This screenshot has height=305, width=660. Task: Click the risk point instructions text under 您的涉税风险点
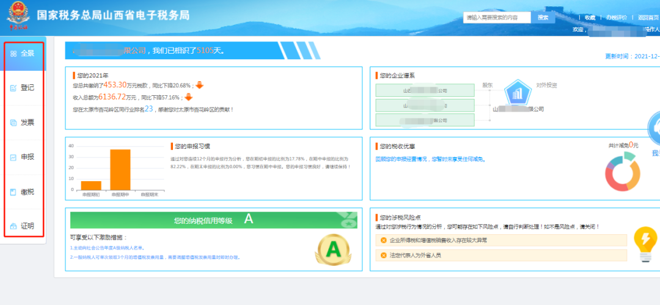coord(488,226)
